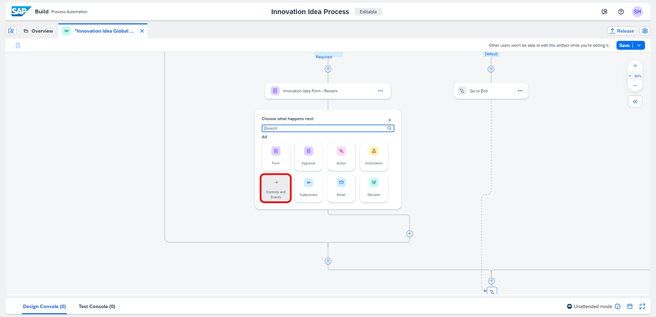Select the Decision step tile
Viewport: 656px width, 317px height.
coord(374,188)
